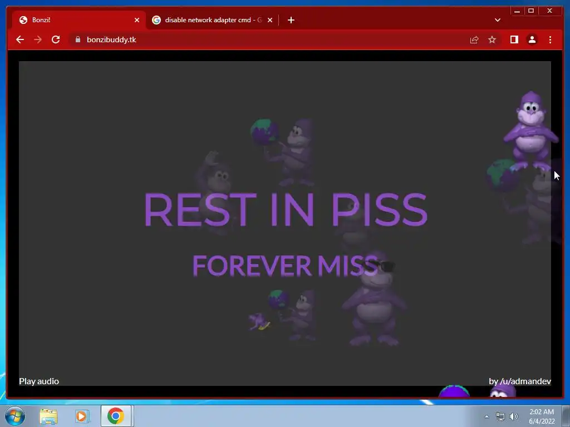This screenshot has height=427, width=570.
Task: Maximize the Chrome window
Action: [x=530, y=11]
